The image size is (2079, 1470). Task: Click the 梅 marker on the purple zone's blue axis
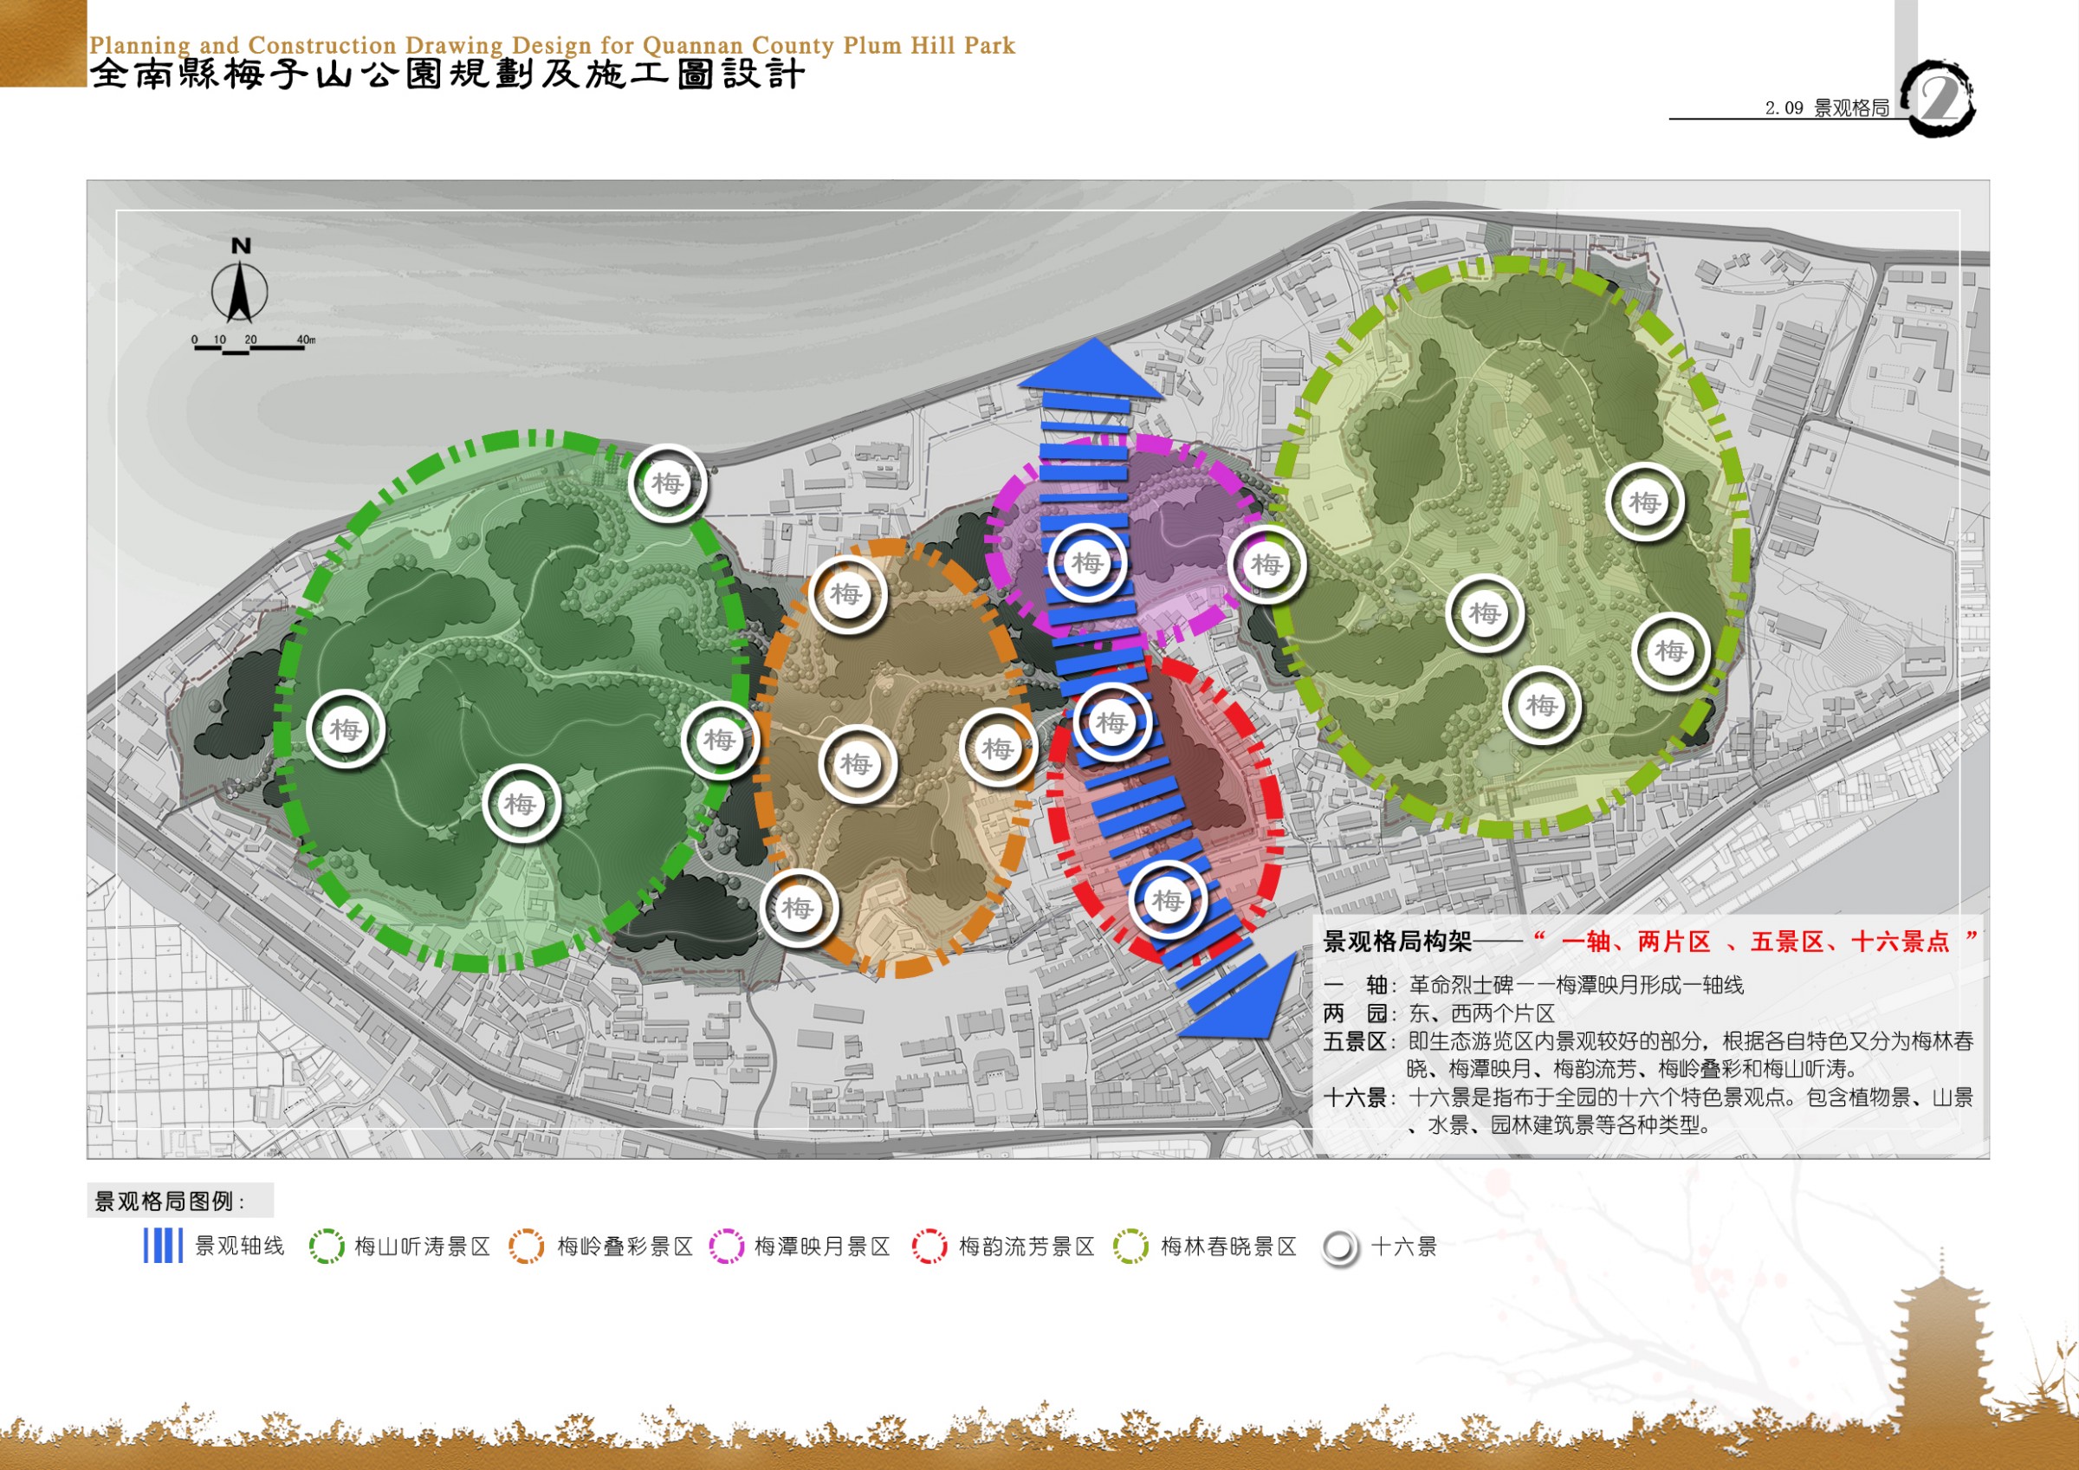click(x=1086, y=562)
